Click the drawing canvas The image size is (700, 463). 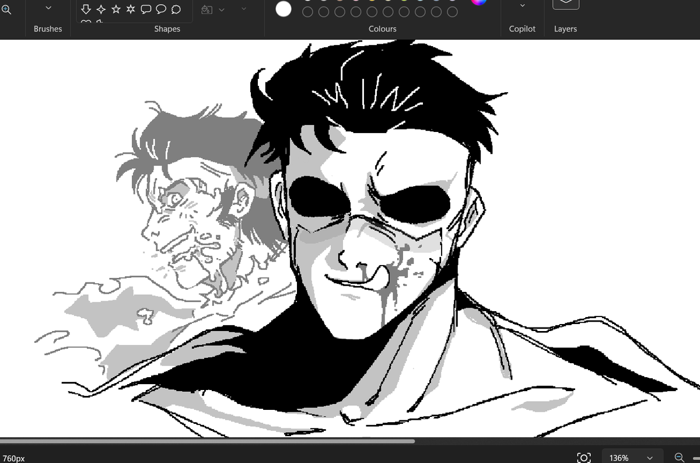pyautogui.click(x=350, y=238)
